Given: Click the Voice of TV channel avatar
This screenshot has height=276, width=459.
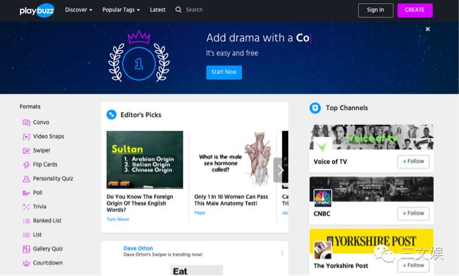Looking at the screenshot, I should coord(323,146).
